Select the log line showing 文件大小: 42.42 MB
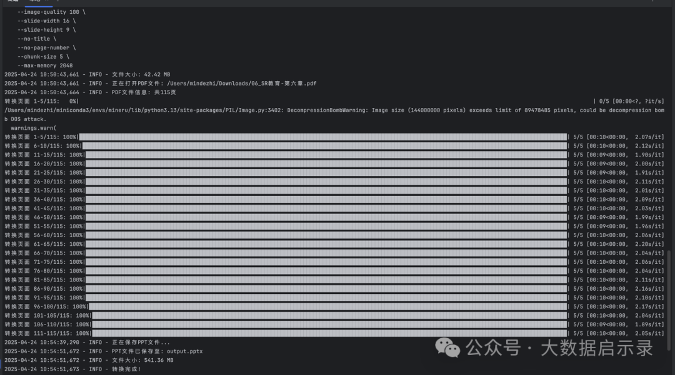The width and height of the screenshot is (675, 375). [87, 75]
